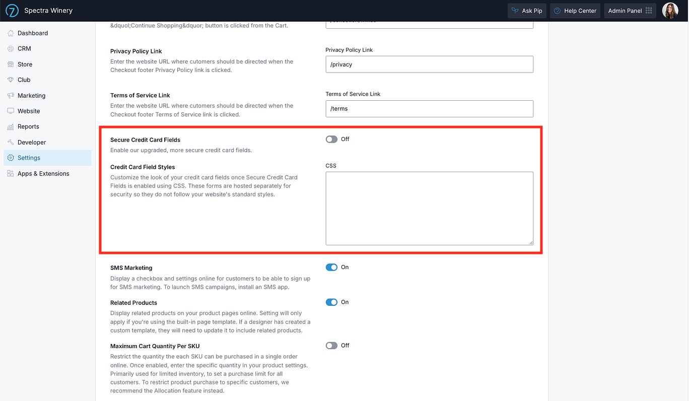Open the Admin Panel switcher
This screenshot has height=401, width=689.
coord(630,11)
